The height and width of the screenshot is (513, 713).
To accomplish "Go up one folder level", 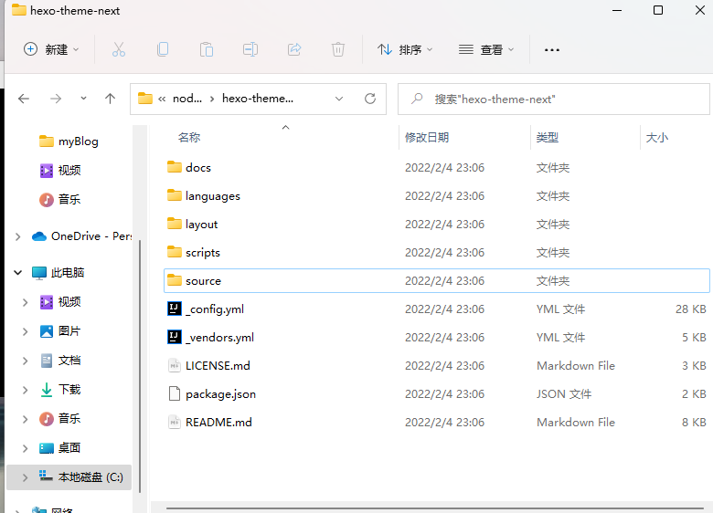I will [110, 99].
